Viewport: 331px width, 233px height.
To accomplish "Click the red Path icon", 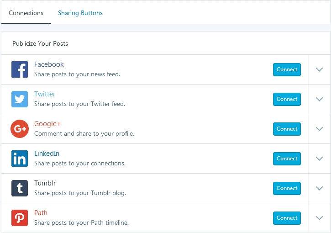I will 20,218.
